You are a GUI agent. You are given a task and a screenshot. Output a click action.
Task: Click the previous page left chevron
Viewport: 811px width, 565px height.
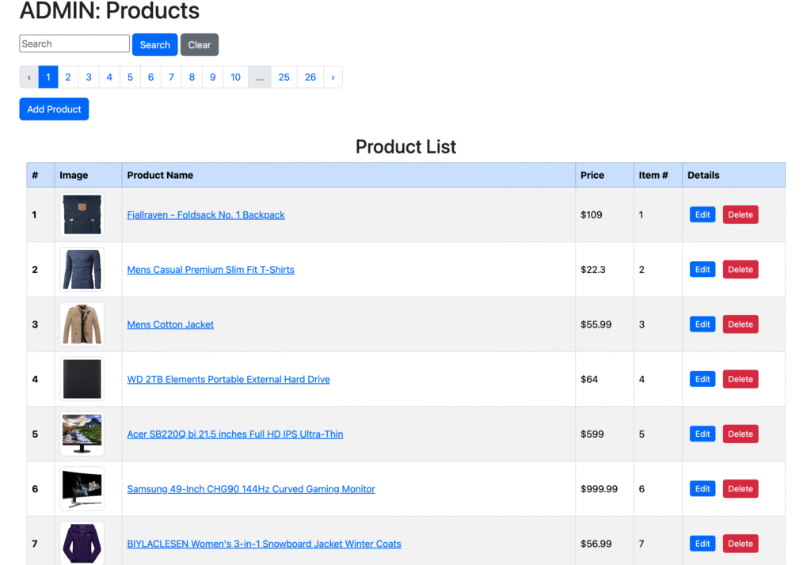point(29,78)
